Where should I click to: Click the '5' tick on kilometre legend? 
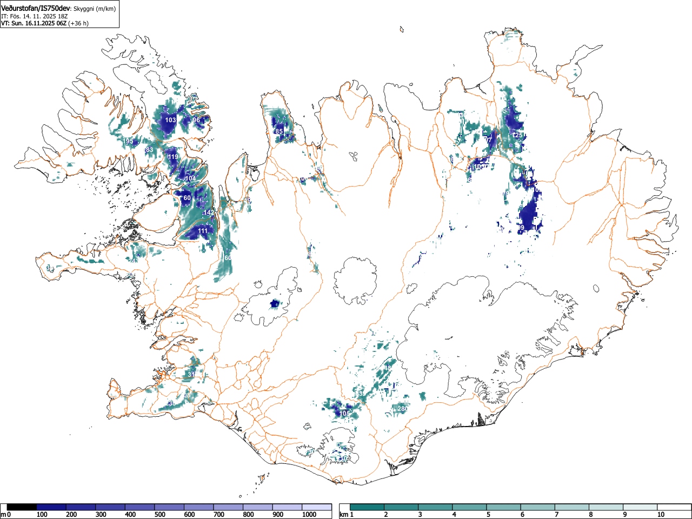[x=488, y=515]
